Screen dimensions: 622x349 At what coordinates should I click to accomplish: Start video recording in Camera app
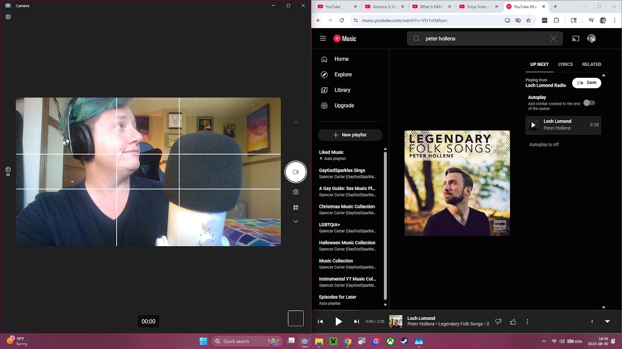point(295,172)
